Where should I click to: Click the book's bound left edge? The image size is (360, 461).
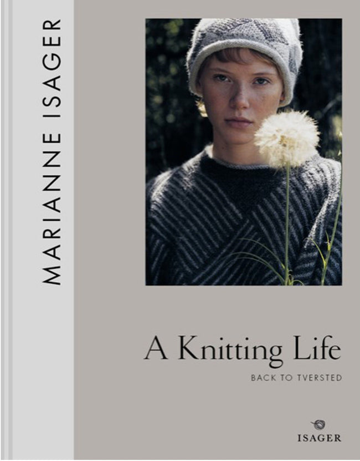[x=6, y=231]
